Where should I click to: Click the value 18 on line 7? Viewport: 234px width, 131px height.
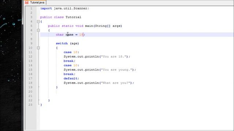81,35
